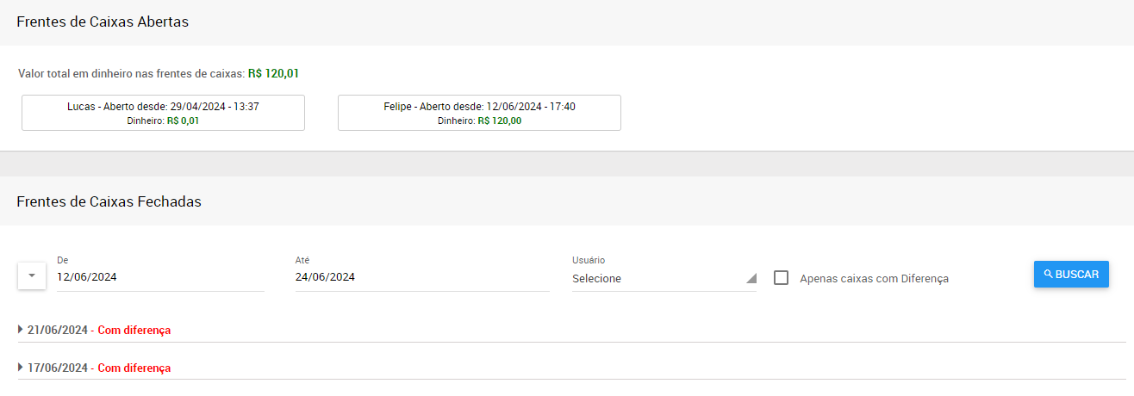This screenshot has width=1134, height=396.
Task: Click the 'Frentes de Caixas Fechadas' header
Action: coord(109,201)
